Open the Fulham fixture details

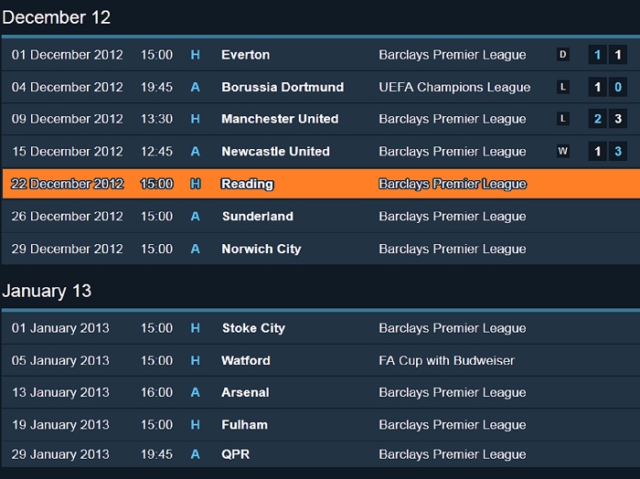(244, 425)
